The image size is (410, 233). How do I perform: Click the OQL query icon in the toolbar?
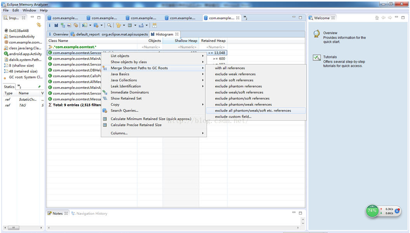(69, 25)
